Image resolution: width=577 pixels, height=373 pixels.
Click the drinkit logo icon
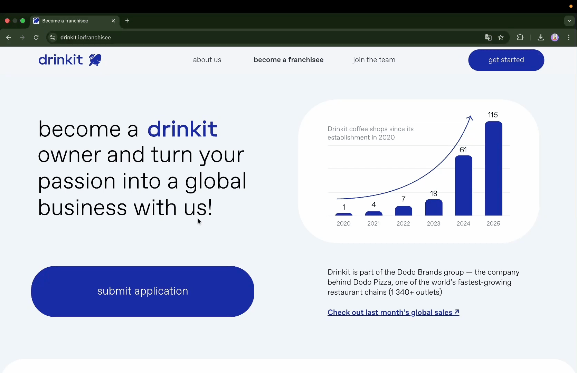click(x=95, y=60)
